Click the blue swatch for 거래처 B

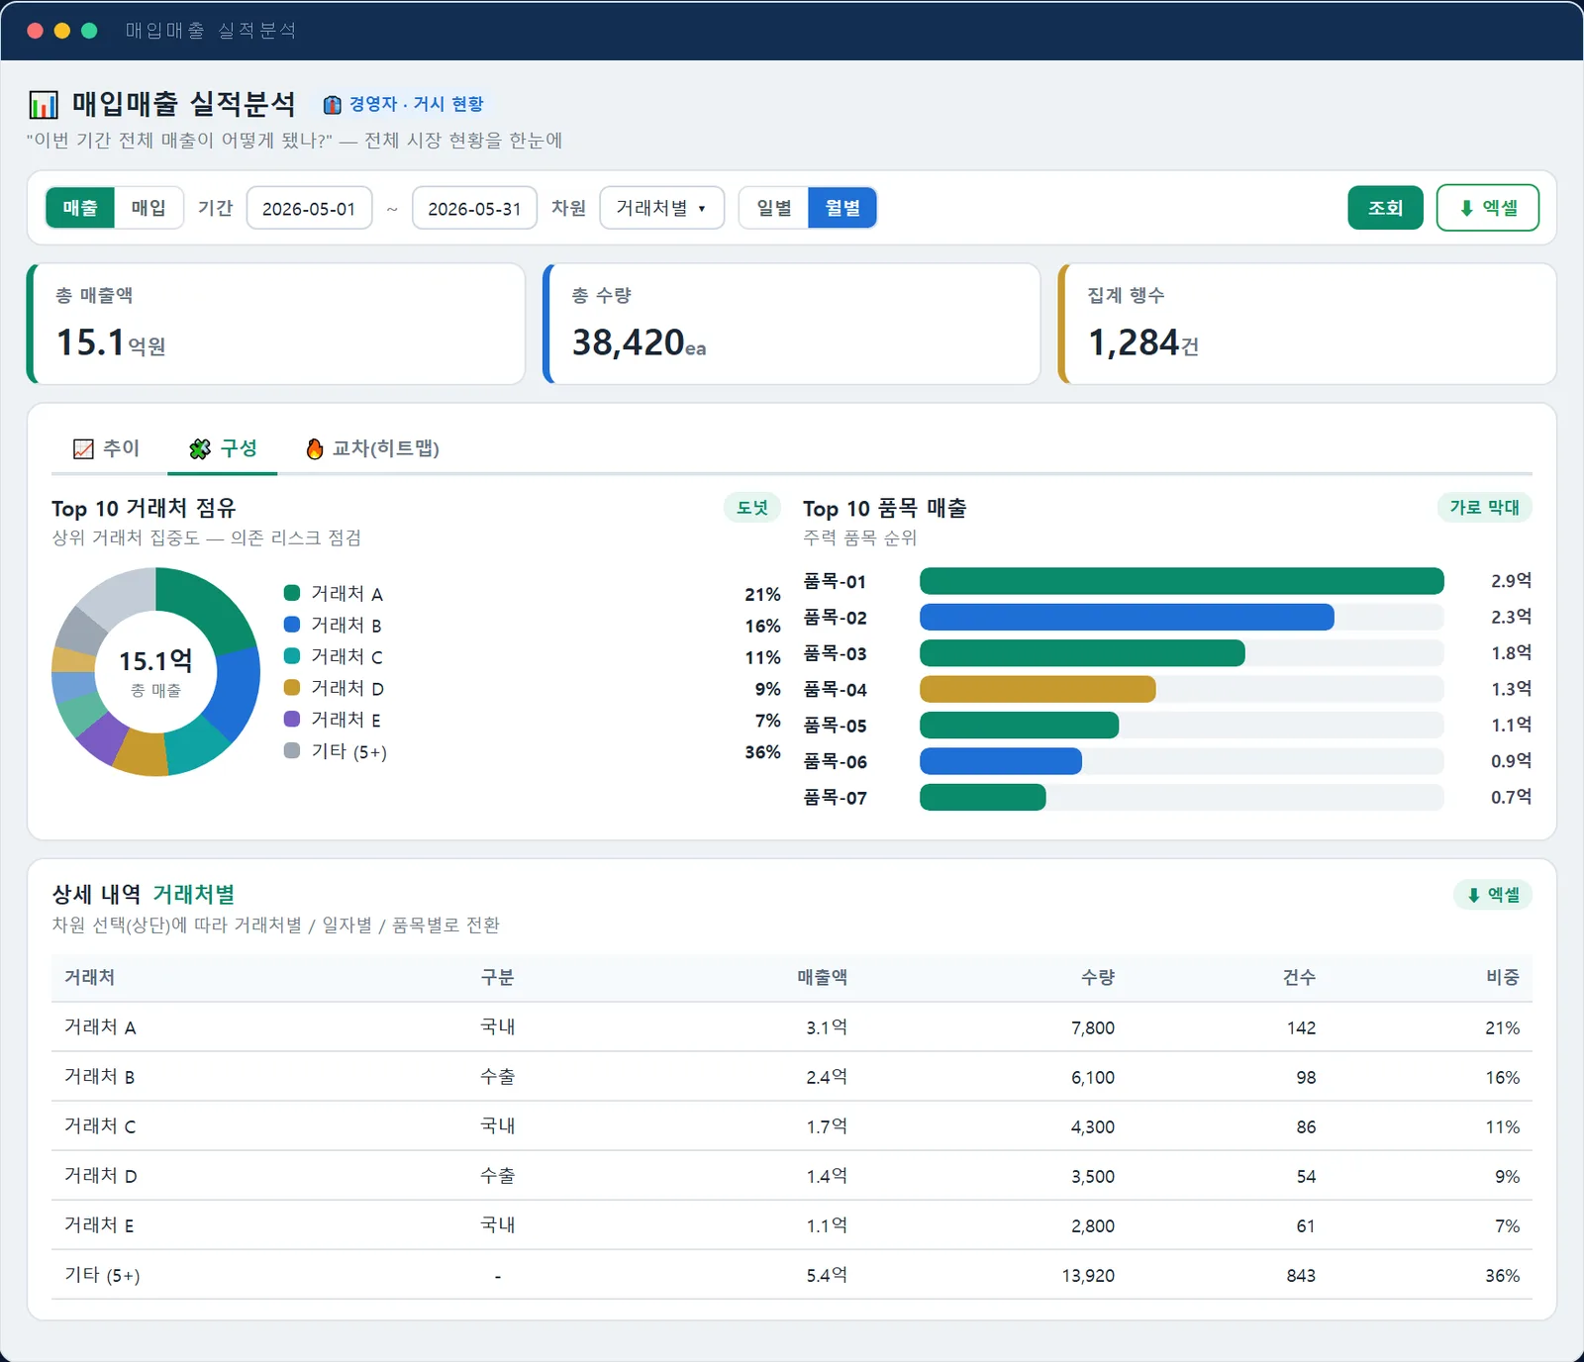(x=292, y=625)
